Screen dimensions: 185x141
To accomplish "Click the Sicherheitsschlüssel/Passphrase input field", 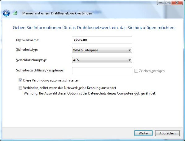I will pos(102,70).
